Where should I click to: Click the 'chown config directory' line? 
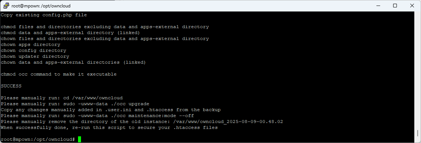click(x=33, y=50)
